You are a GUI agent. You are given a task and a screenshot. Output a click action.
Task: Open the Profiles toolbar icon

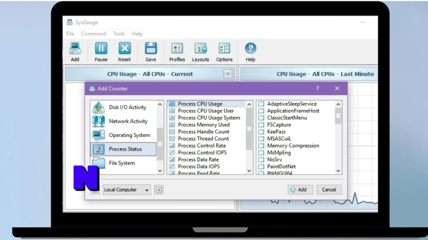[177, 48]
